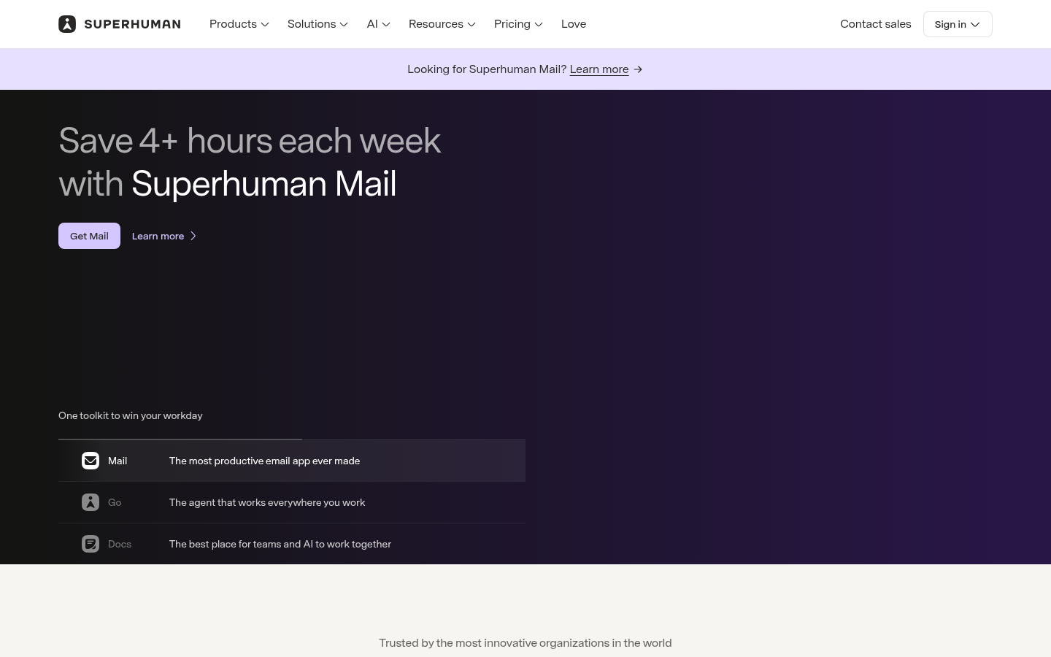Image resolution: width=1051 pixels, height=657 pixels.
Task: Go to the Love page
Action: pos(574,24)
